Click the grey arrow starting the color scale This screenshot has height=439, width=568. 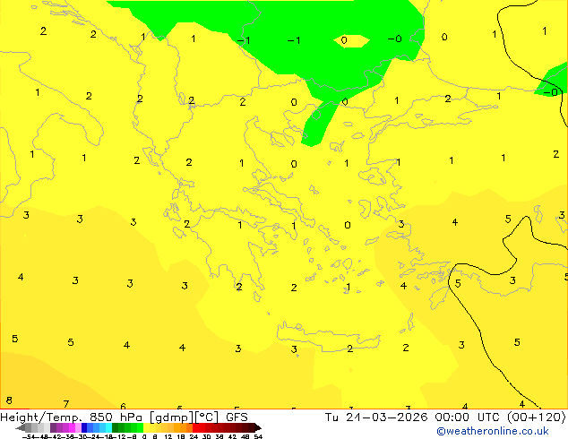tap(21, 427)
